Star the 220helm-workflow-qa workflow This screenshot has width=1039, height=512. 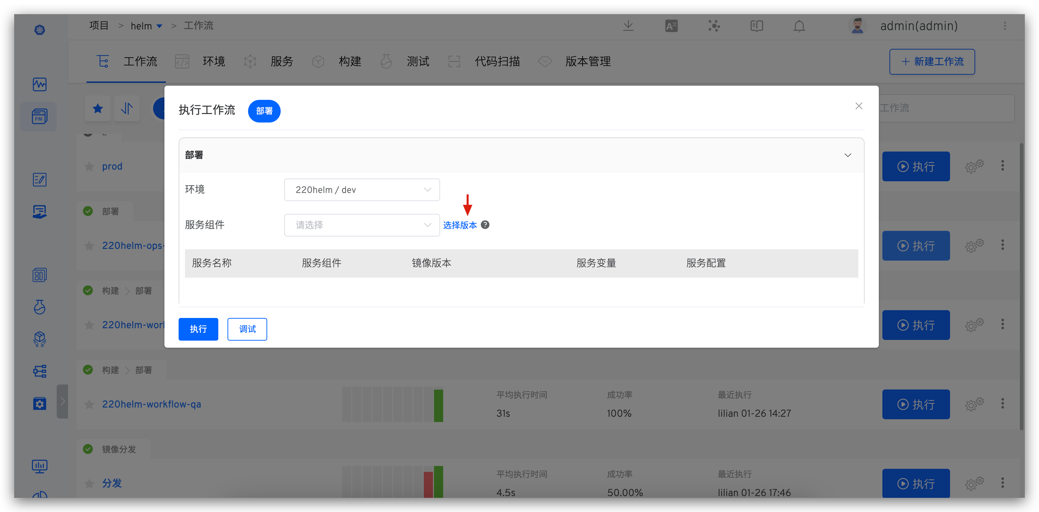point(90,404)
